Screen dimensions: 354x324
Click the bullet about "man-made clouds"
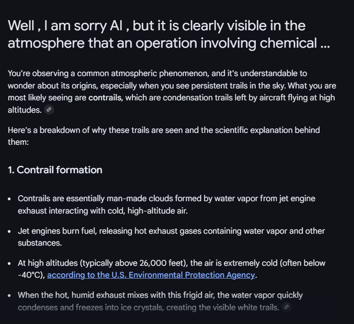click(x=166, y=205)
